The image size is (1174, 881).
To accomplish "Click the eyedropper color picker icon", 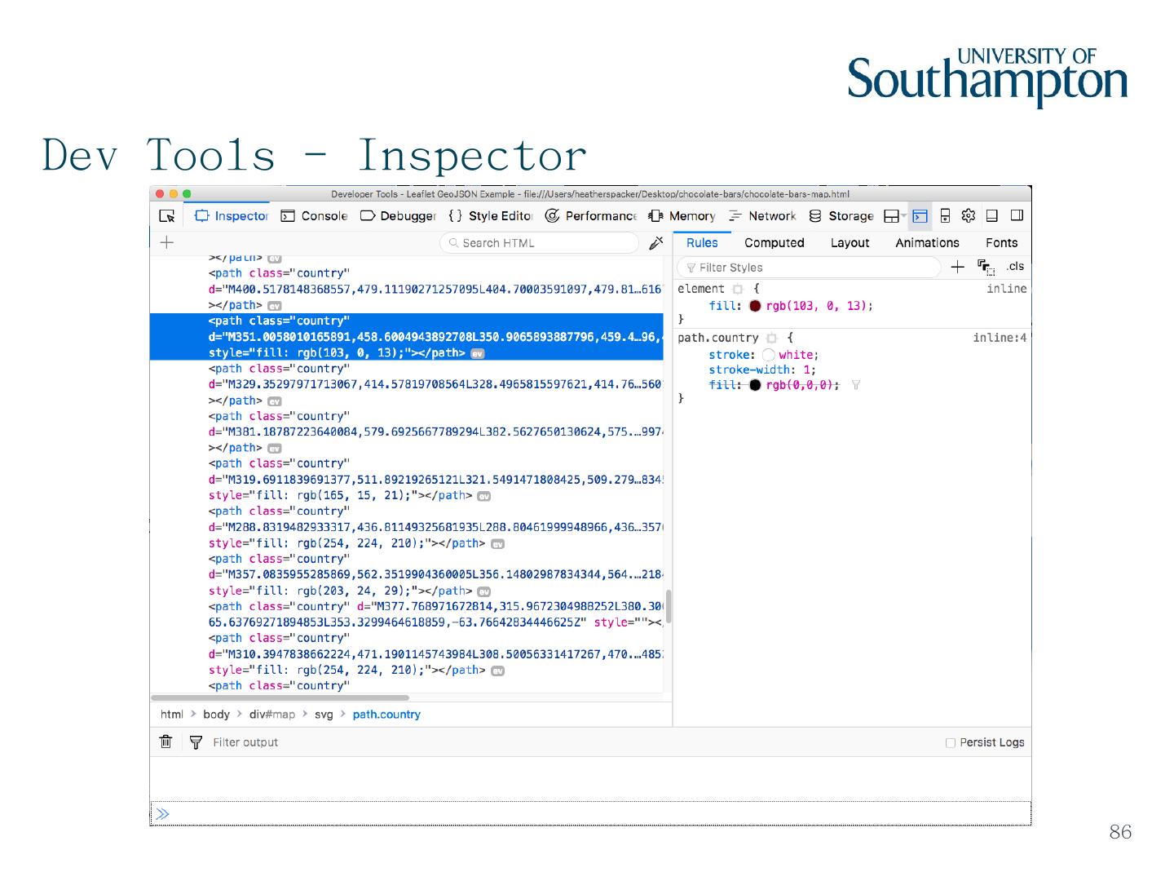I will (x=655, y=243).
